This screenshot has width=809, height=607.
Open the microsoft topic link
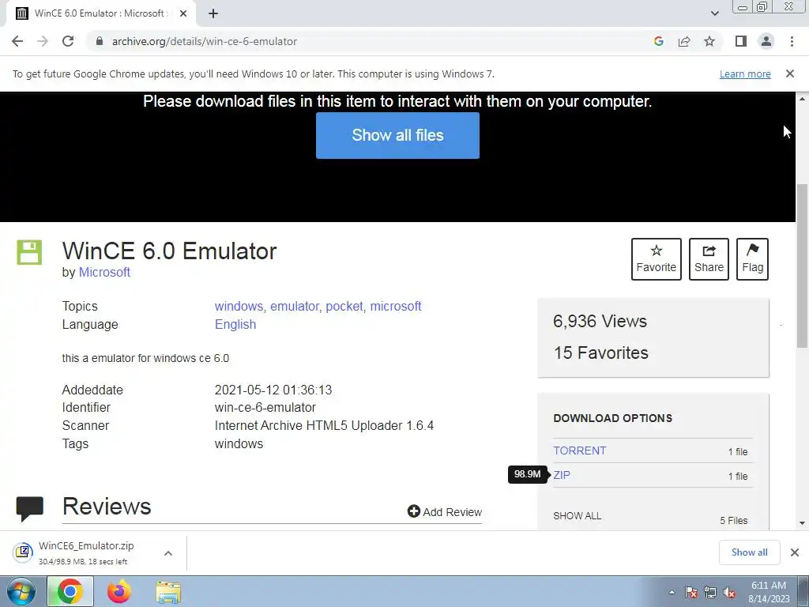coord(396,306)
